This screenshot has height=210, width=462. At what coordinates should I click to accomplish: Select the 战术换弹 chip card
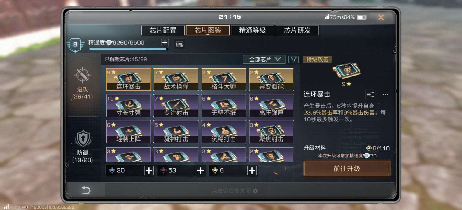pos(176,79)
